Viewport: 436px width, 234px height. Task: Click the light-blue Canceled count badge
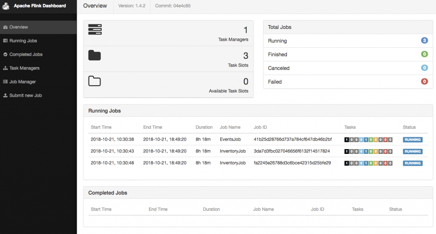(x=425, y=68)
